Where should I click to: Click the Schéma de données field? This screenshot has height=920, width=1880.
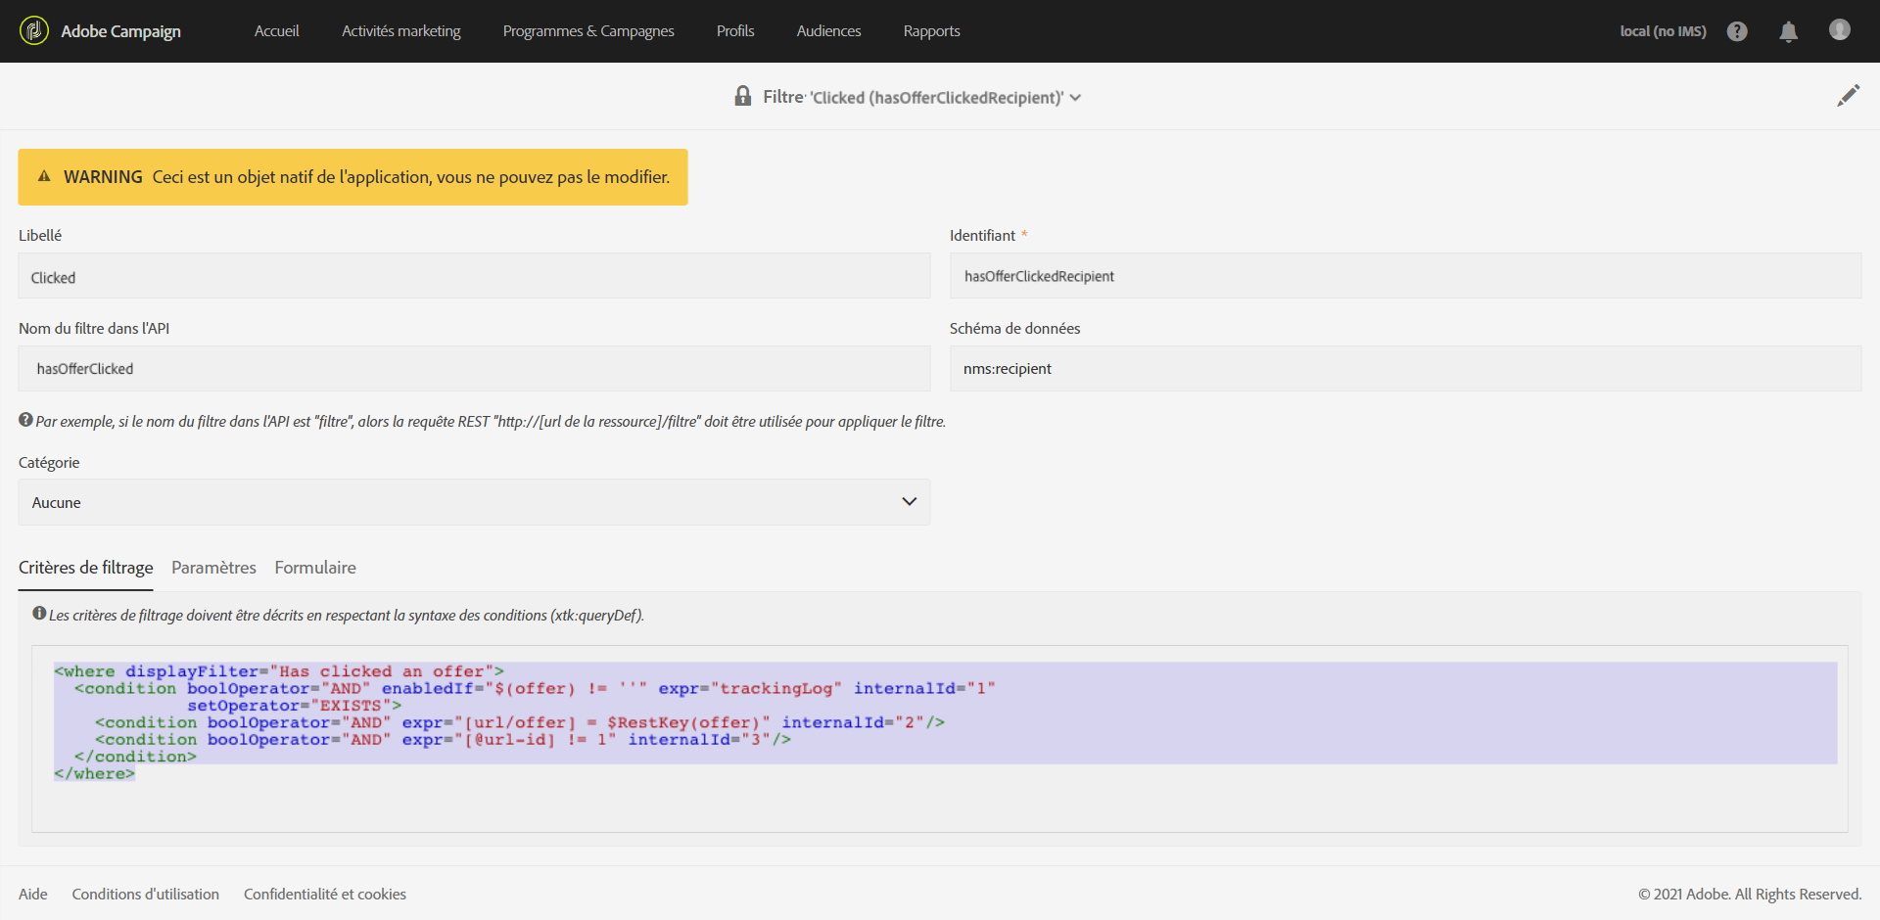pos(1405,369)
